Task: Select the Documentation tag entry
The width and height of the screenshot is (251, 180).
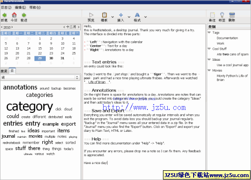Action: (x=227, y=38)
